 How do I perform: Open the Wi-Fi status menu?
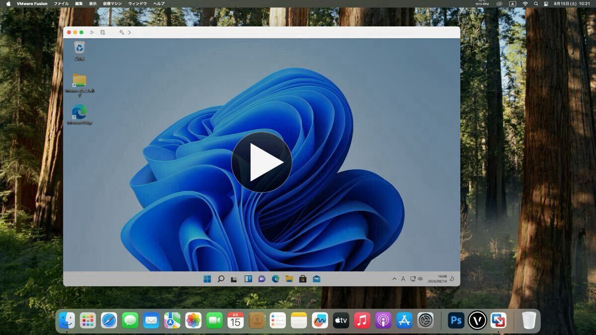pos(525,3)
